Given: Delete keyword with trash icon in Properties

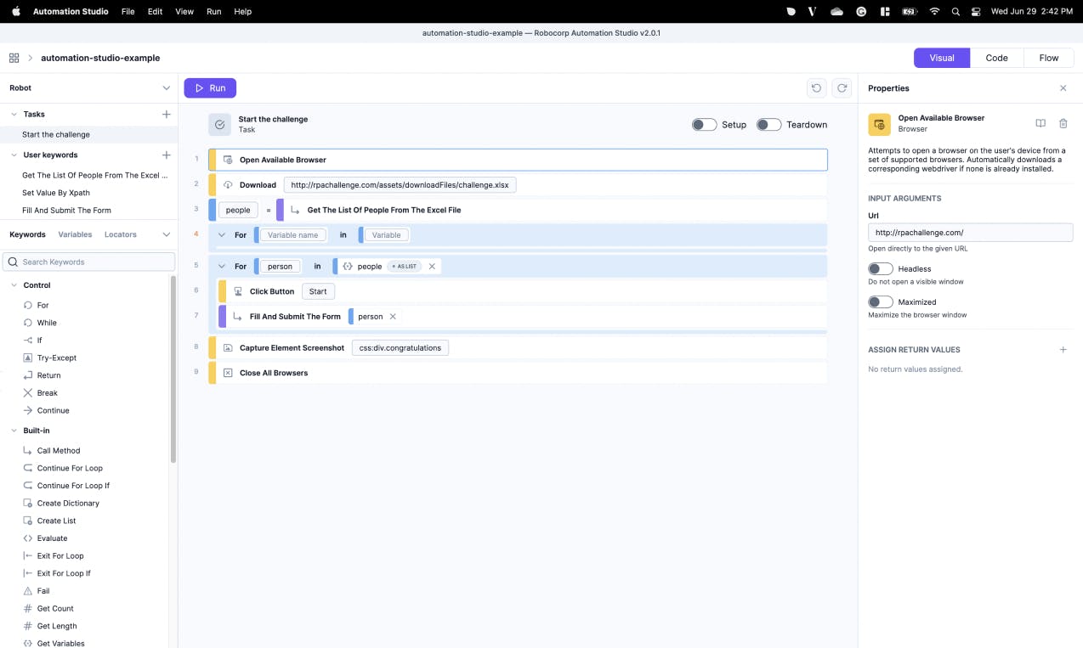Looking at the screenshot, I should [x=1063, y=124].
